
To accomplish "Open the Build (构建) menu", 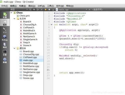I will [23, 6].
